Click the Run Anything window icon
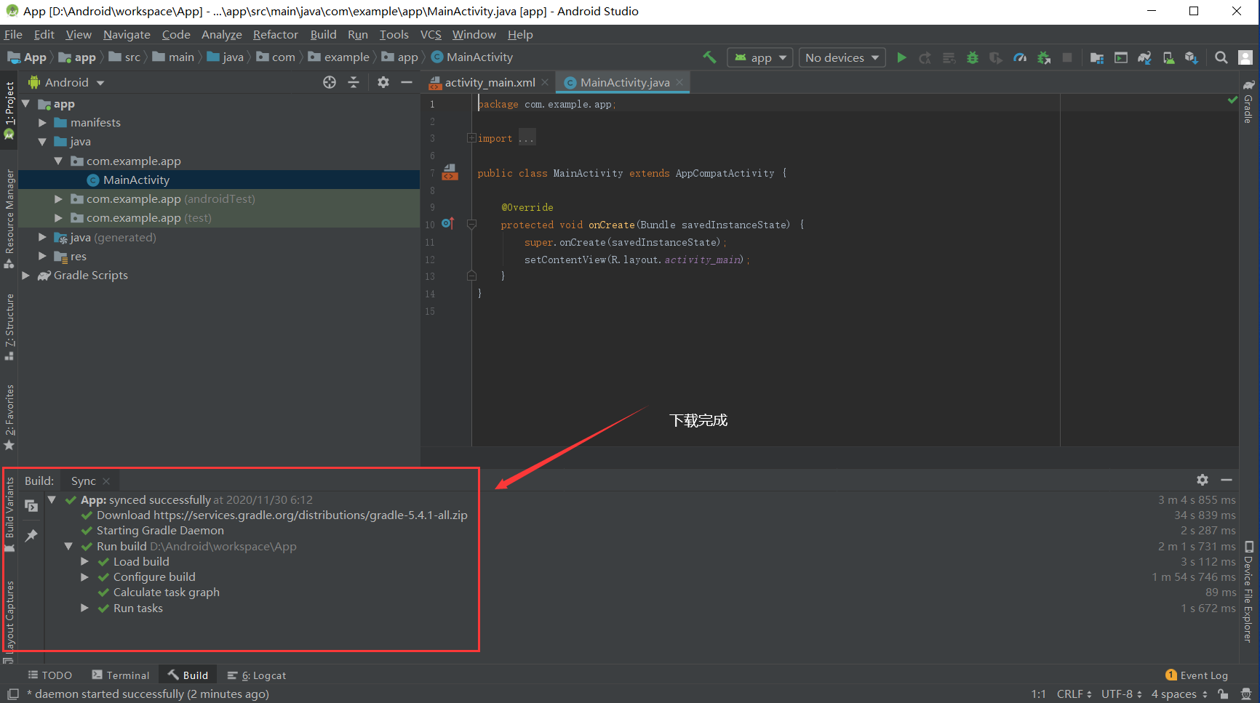 (1121, 57)
